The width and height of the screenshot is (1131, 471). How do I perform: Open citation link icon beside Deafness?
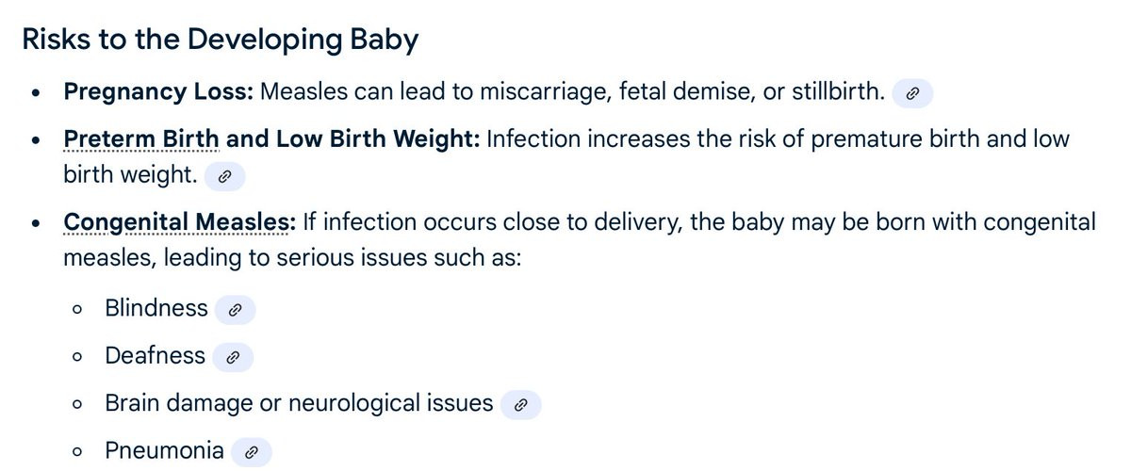[x=233, y=357]
